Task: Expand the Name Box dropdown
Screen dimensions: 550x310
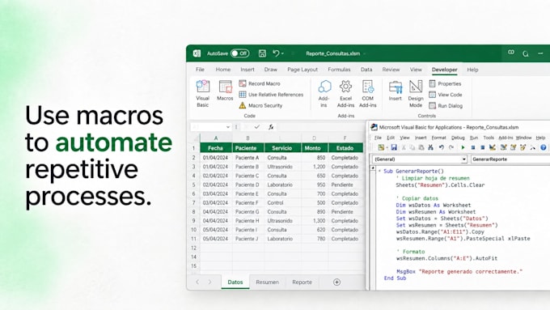Action: [x=228, y=127]
